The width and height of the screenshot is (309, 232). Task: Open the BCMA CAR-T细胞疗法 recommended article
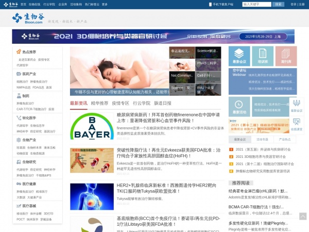click(256, 207)
